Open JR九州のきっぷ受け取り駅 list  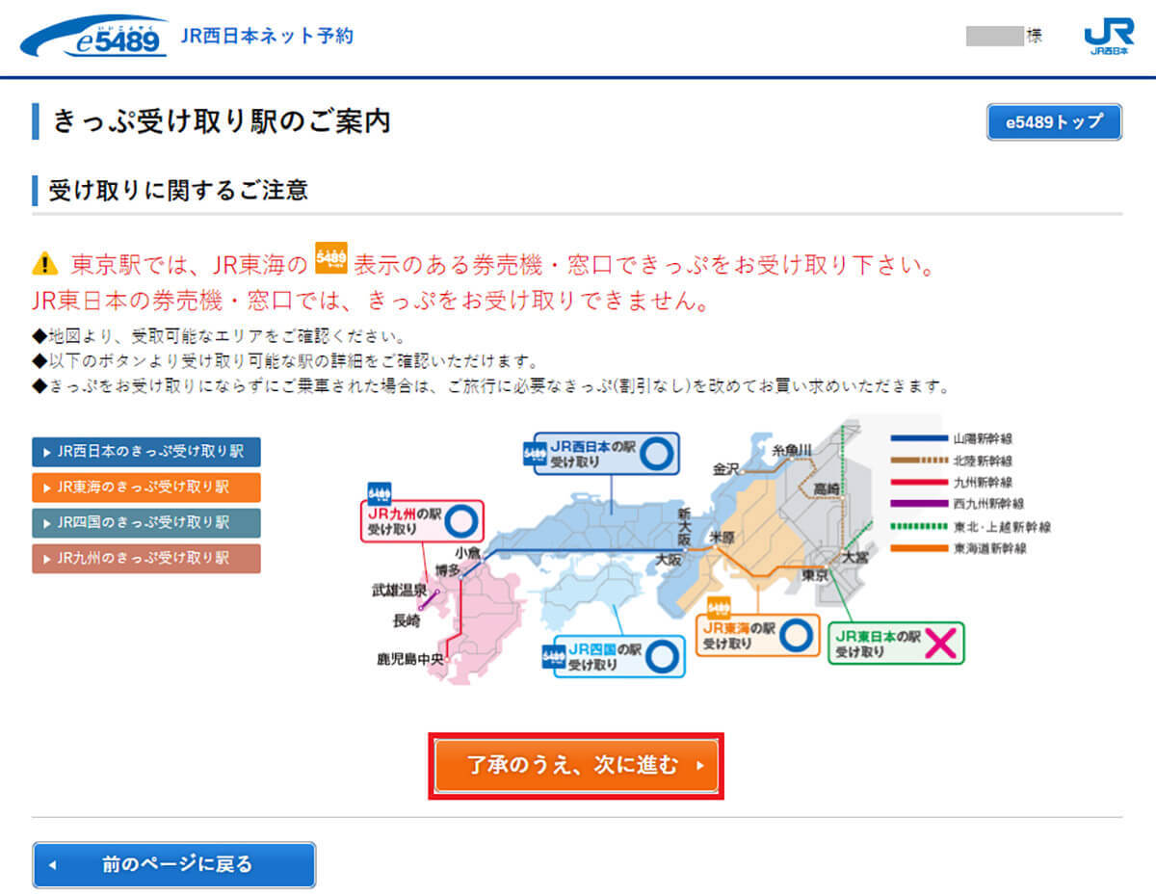point(146,558)
